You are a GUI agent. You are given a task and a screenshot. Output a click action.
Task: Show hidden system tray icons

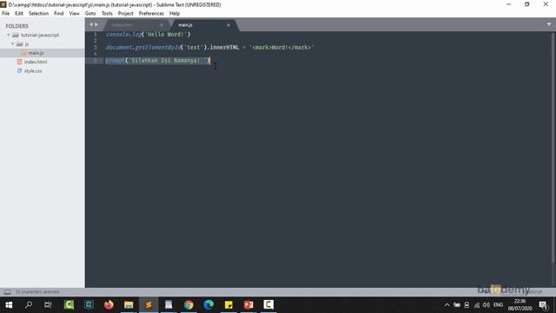pyautogui.click(x=447, y=305)
